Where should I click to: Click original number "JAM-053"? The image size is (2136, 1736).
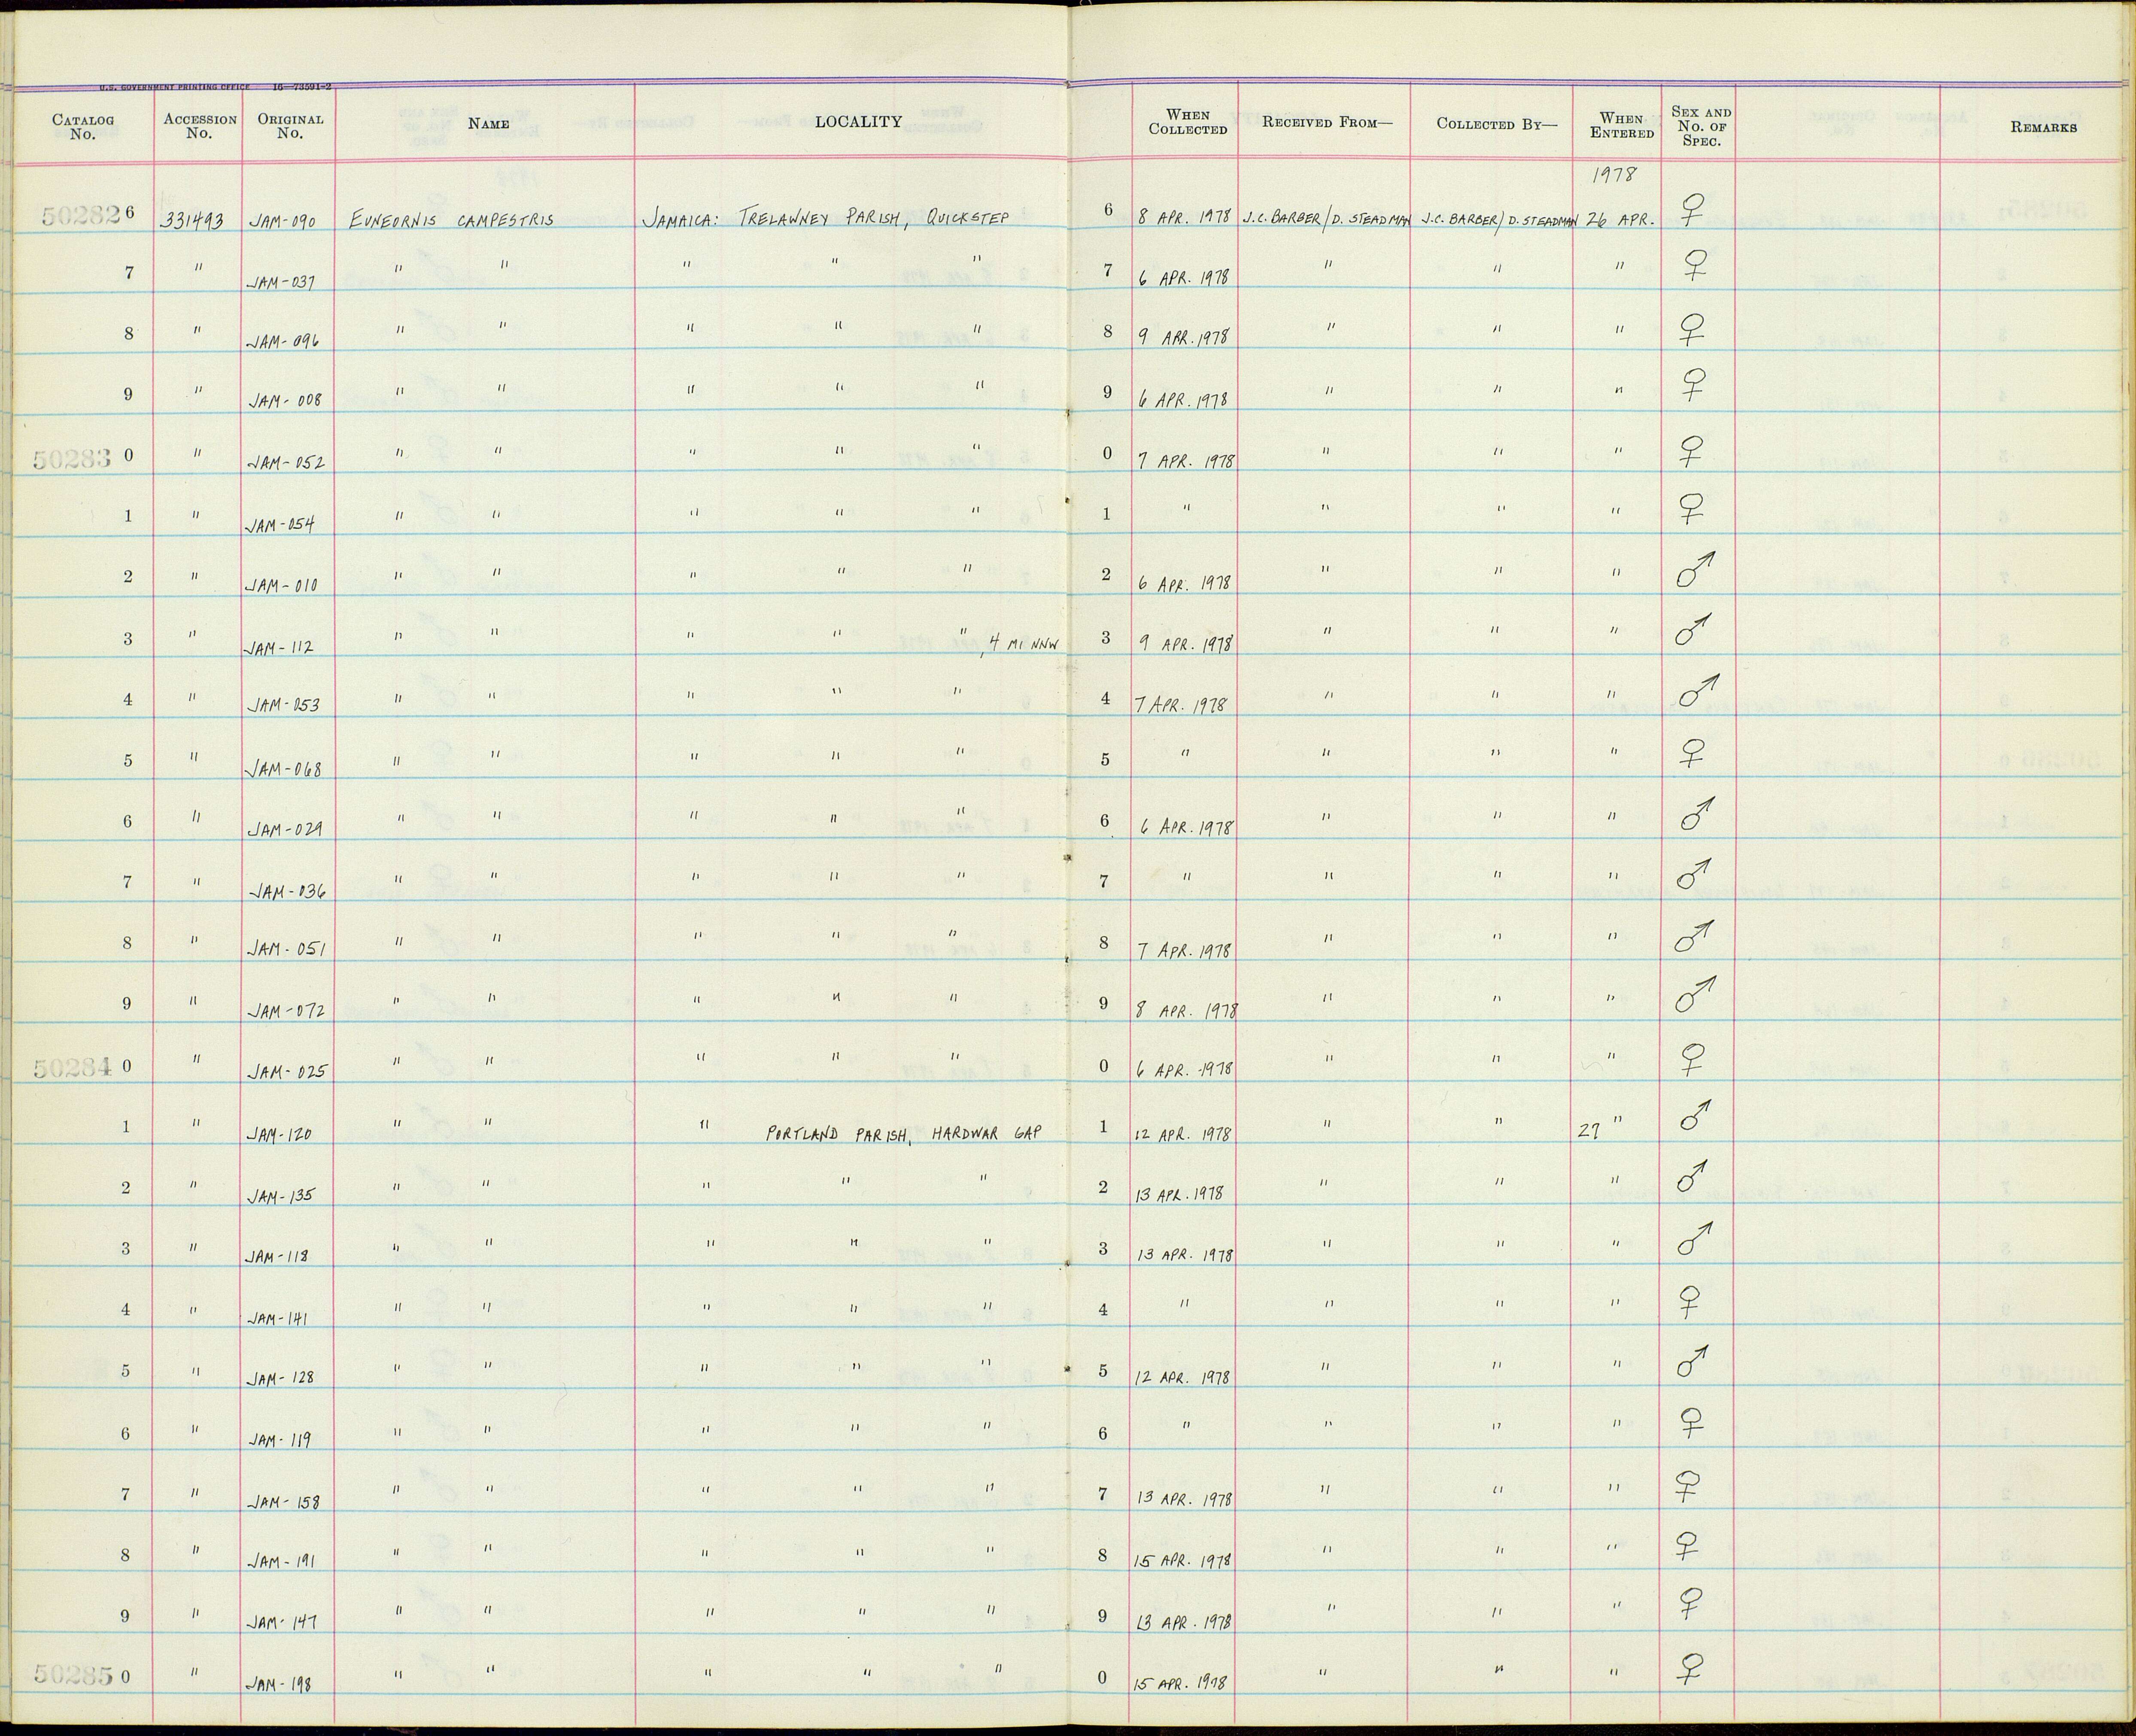283,705
